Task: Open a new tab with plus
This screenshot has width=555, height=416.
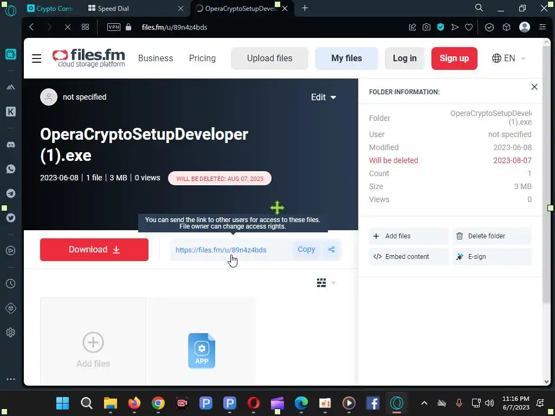Action: click(x=305, y=8)
